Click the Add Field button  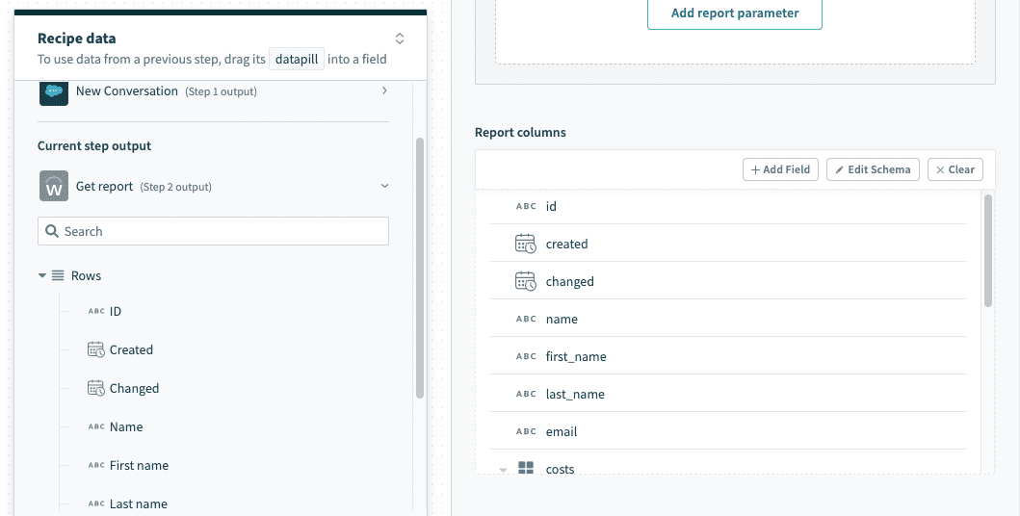click(780, 169)
